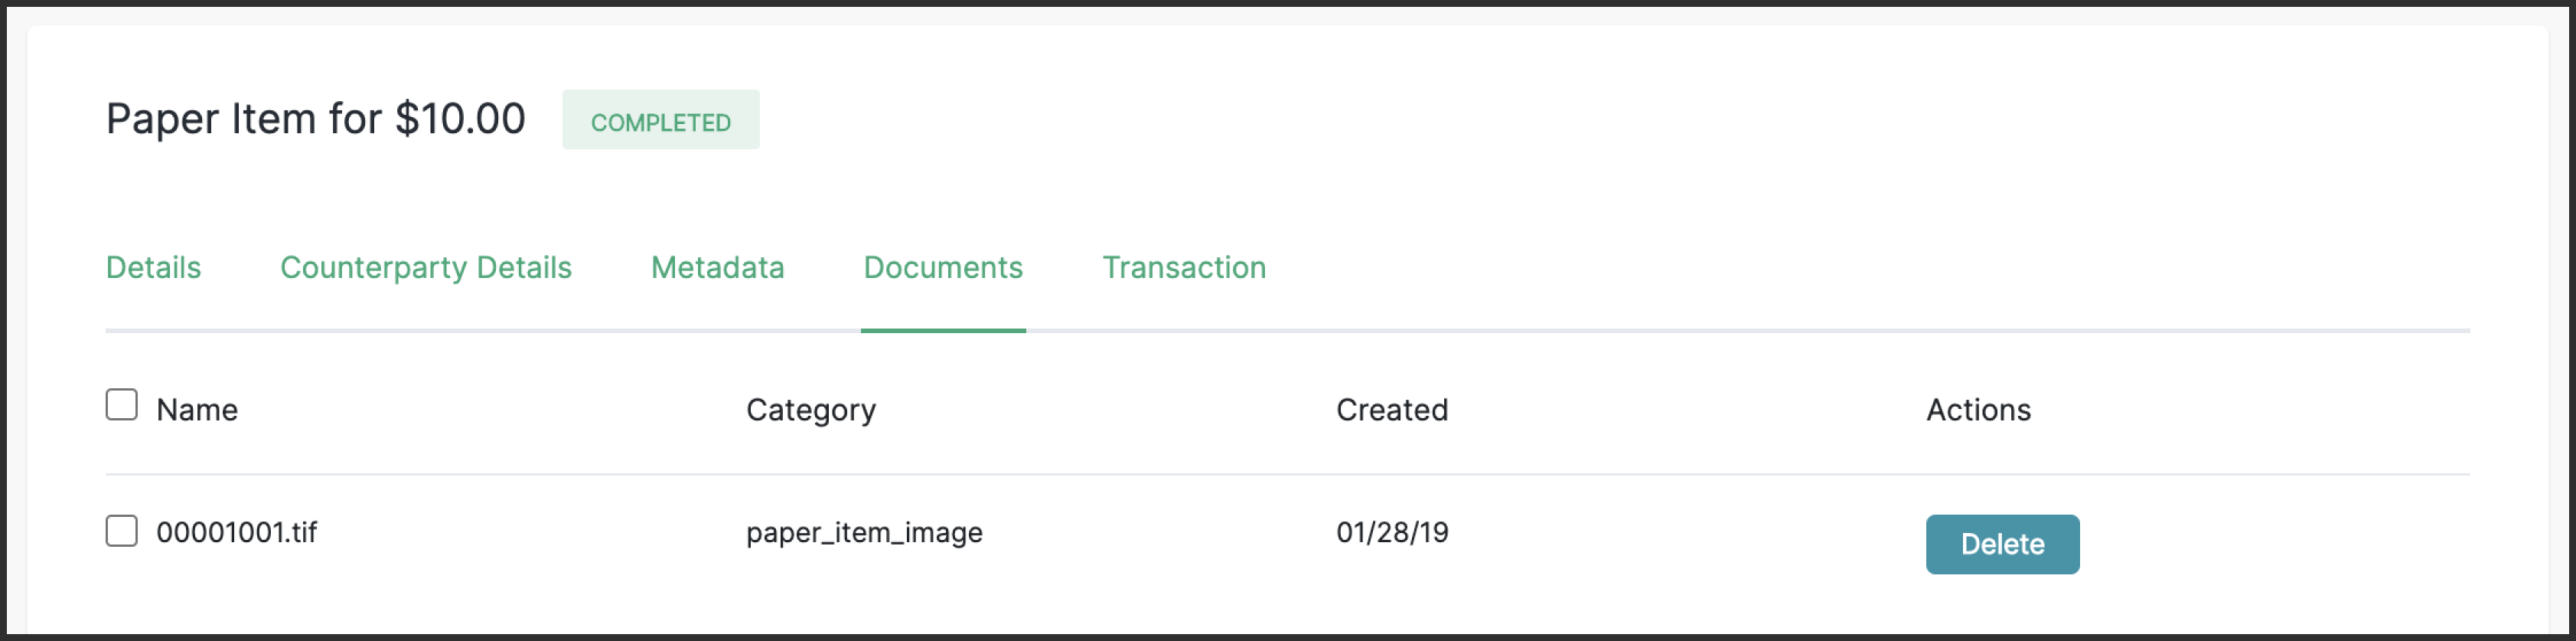The width and height of the screenshot is (2576, 641).
Task: Check the checkbox for 00001001.tif
Action: tap(121, 532)
